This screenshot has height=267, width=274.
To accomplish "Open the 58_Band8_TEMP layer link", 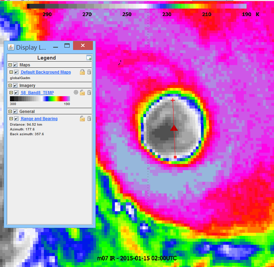I will (37, 93).
